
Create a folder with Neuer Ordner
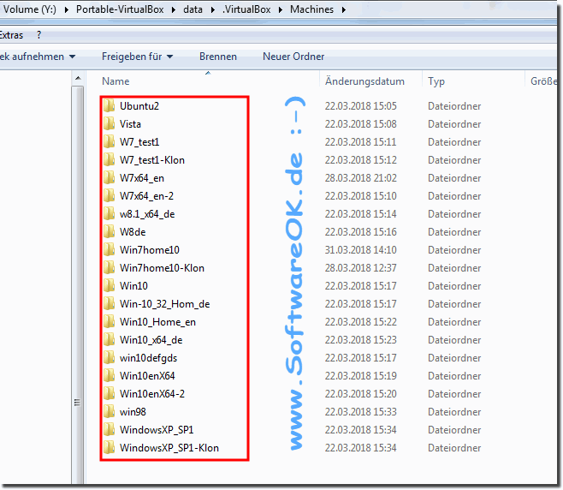tap(293, 57)
